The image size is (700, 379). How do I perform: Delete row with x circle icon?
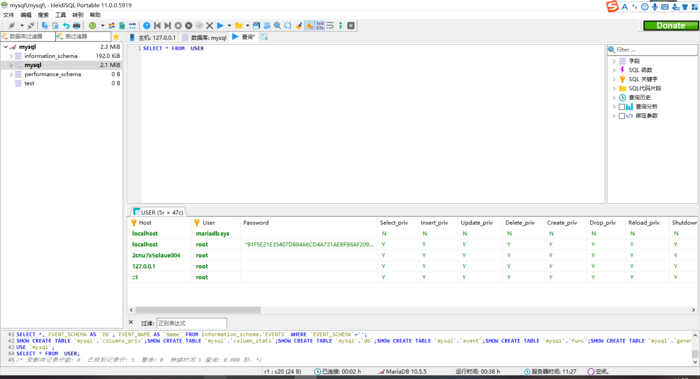[188, 26]
